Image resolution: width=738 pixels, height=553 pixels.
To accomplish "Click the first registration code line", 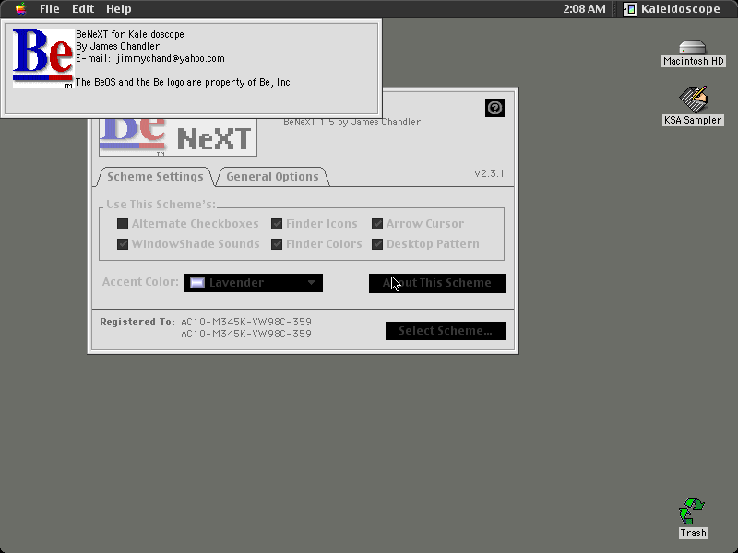I will pos(246,322).
